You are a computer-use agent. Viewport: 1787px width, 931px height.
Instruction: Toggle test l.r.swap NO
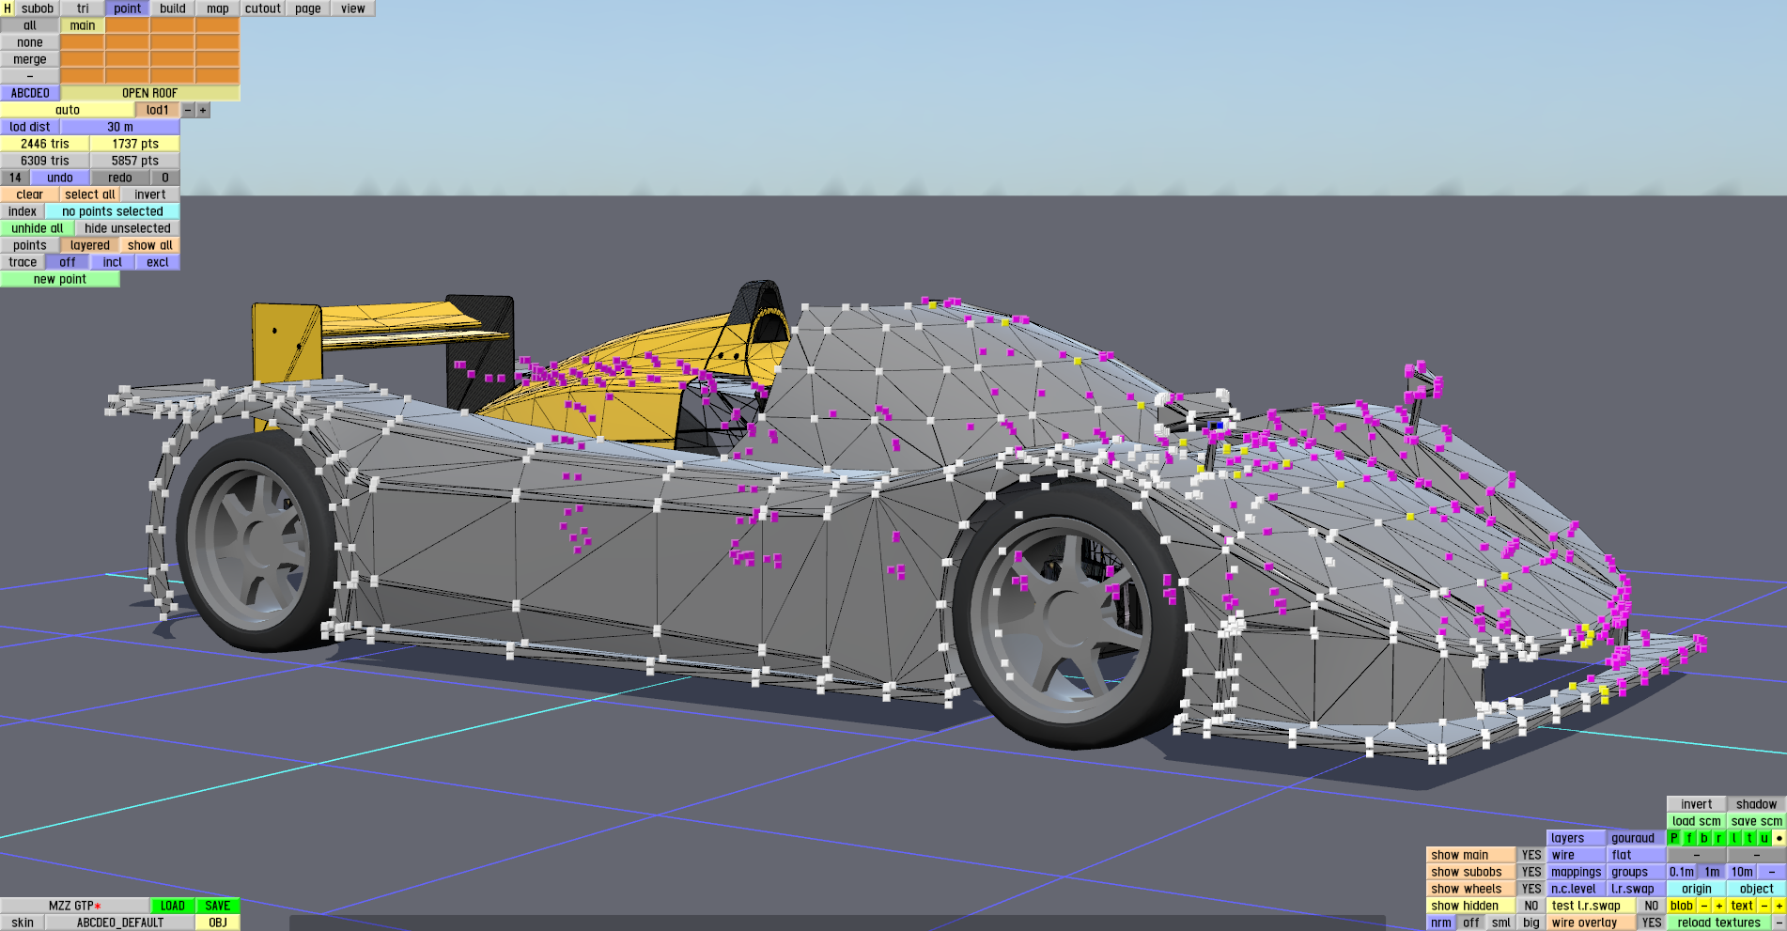pyautogui.click(x=1652, y=906)
